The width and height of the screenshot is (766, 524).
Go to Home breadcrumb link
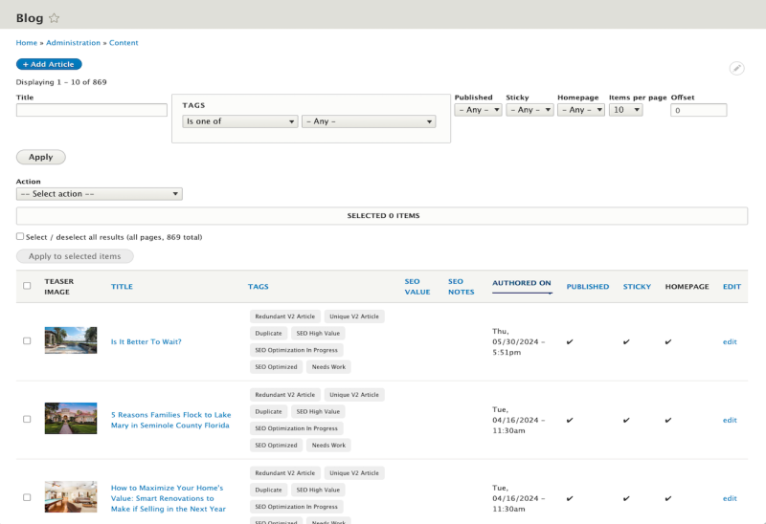27,42
